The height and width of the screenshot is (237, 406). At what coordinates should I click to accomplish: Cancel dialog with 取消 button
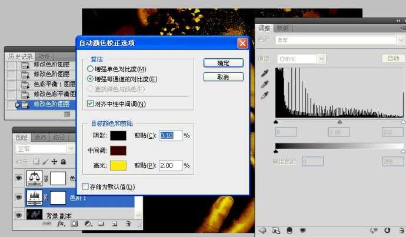tap(223, 77)
